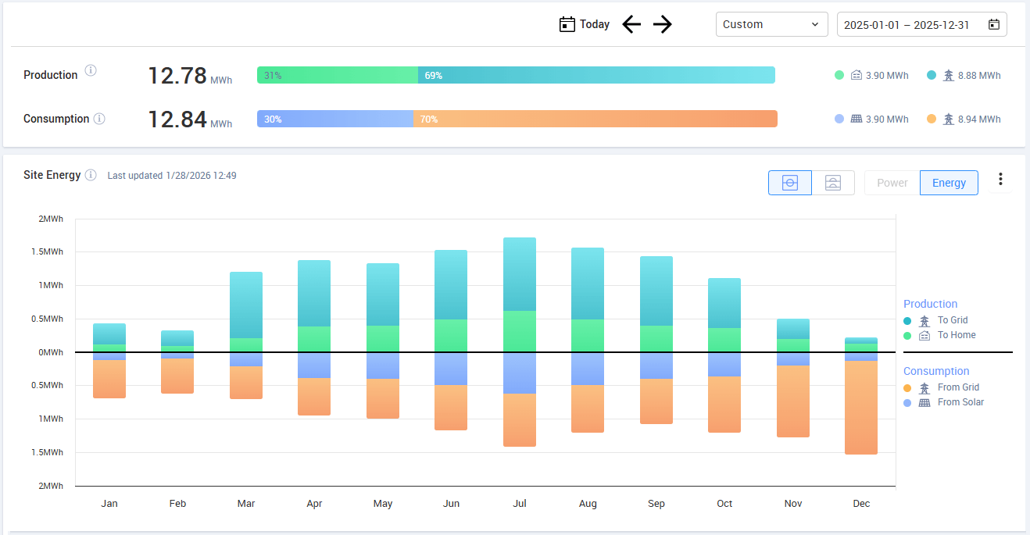The image size is (1030, 535).
Task: Open the Custom period dropdown
Action: point(771,24)
